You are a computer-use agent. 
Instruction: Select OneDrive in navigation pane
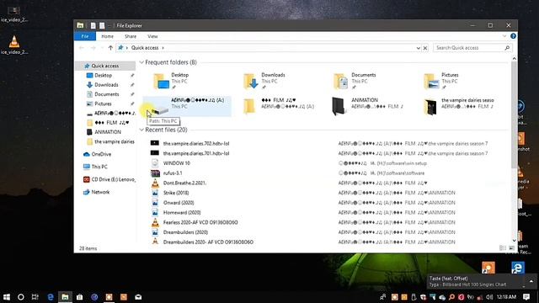point(101,154)
